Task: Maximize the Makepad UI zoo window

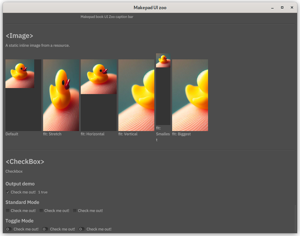Action: click(282, 8)
